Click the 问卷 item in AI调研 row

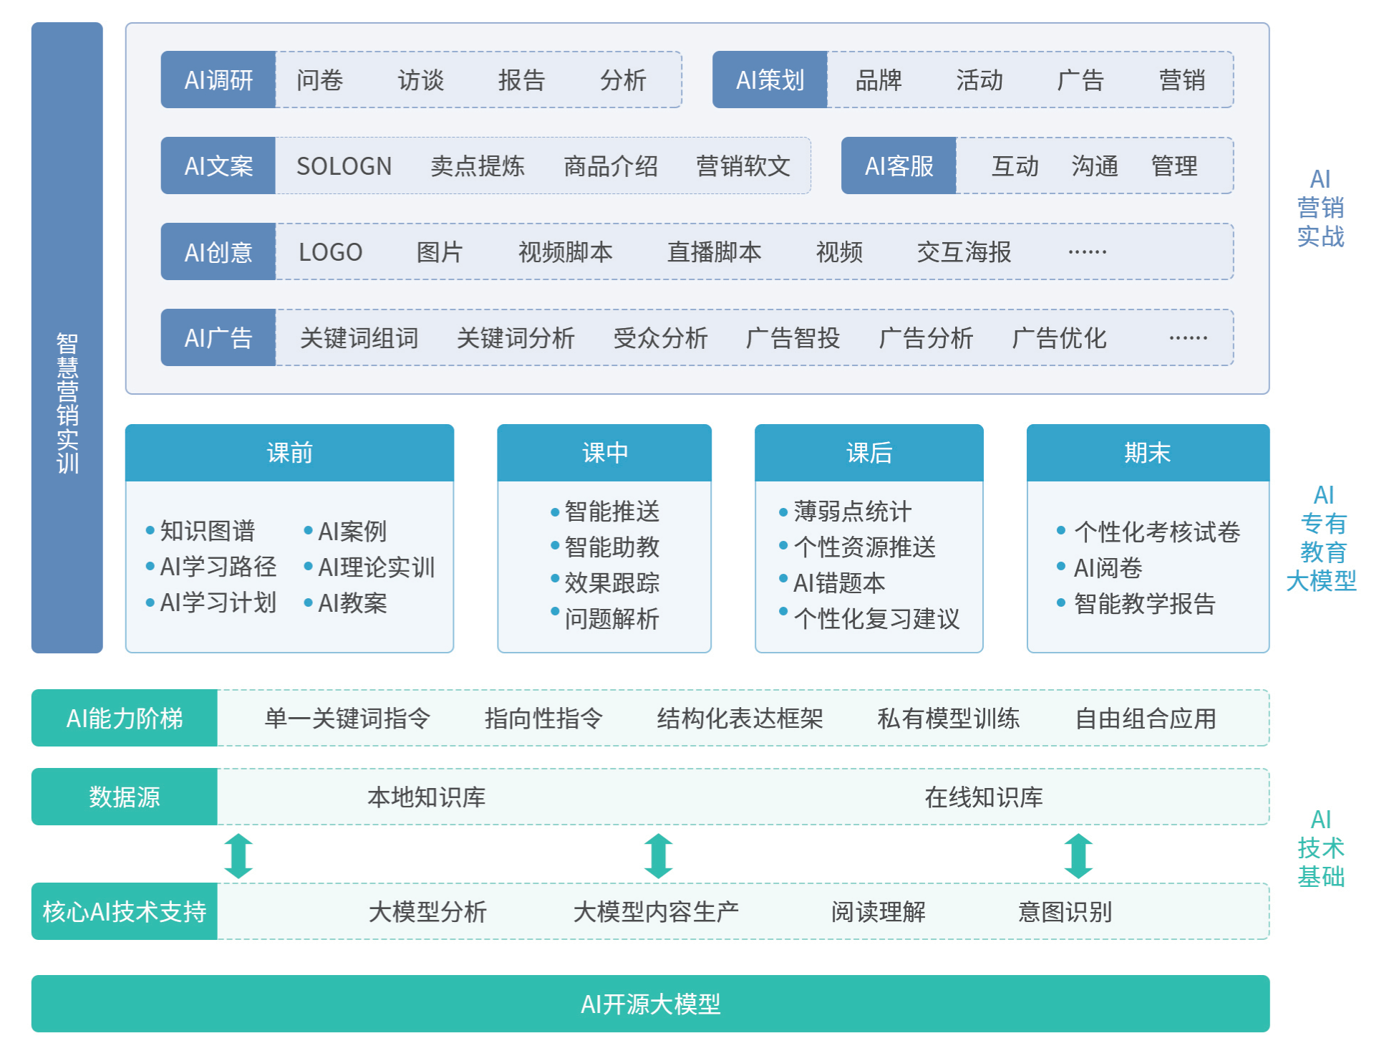(x=320, y=80)
